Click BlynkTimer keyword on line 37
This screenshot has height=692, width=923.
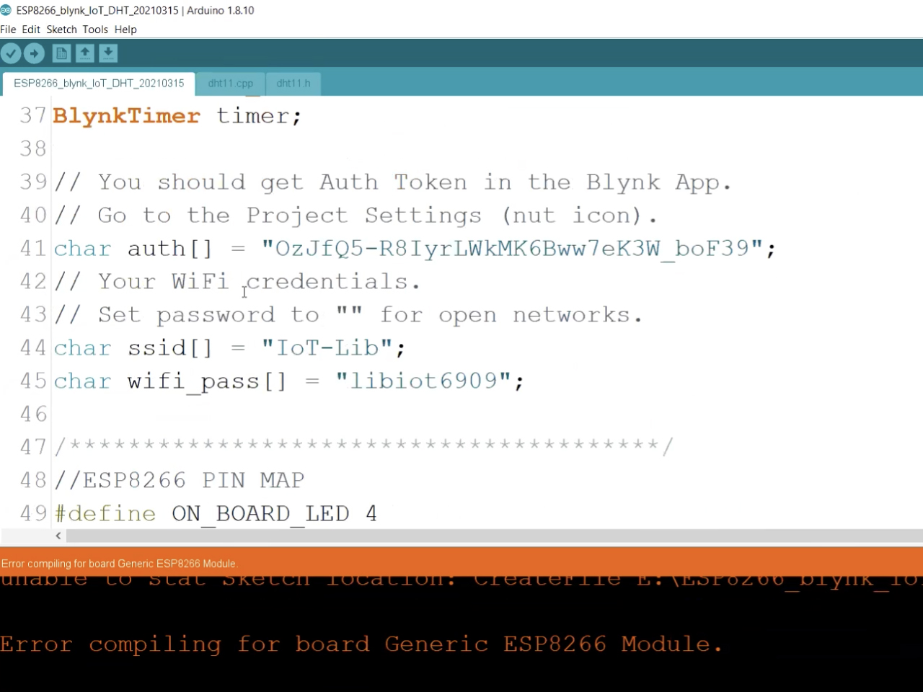click(126, 116)
